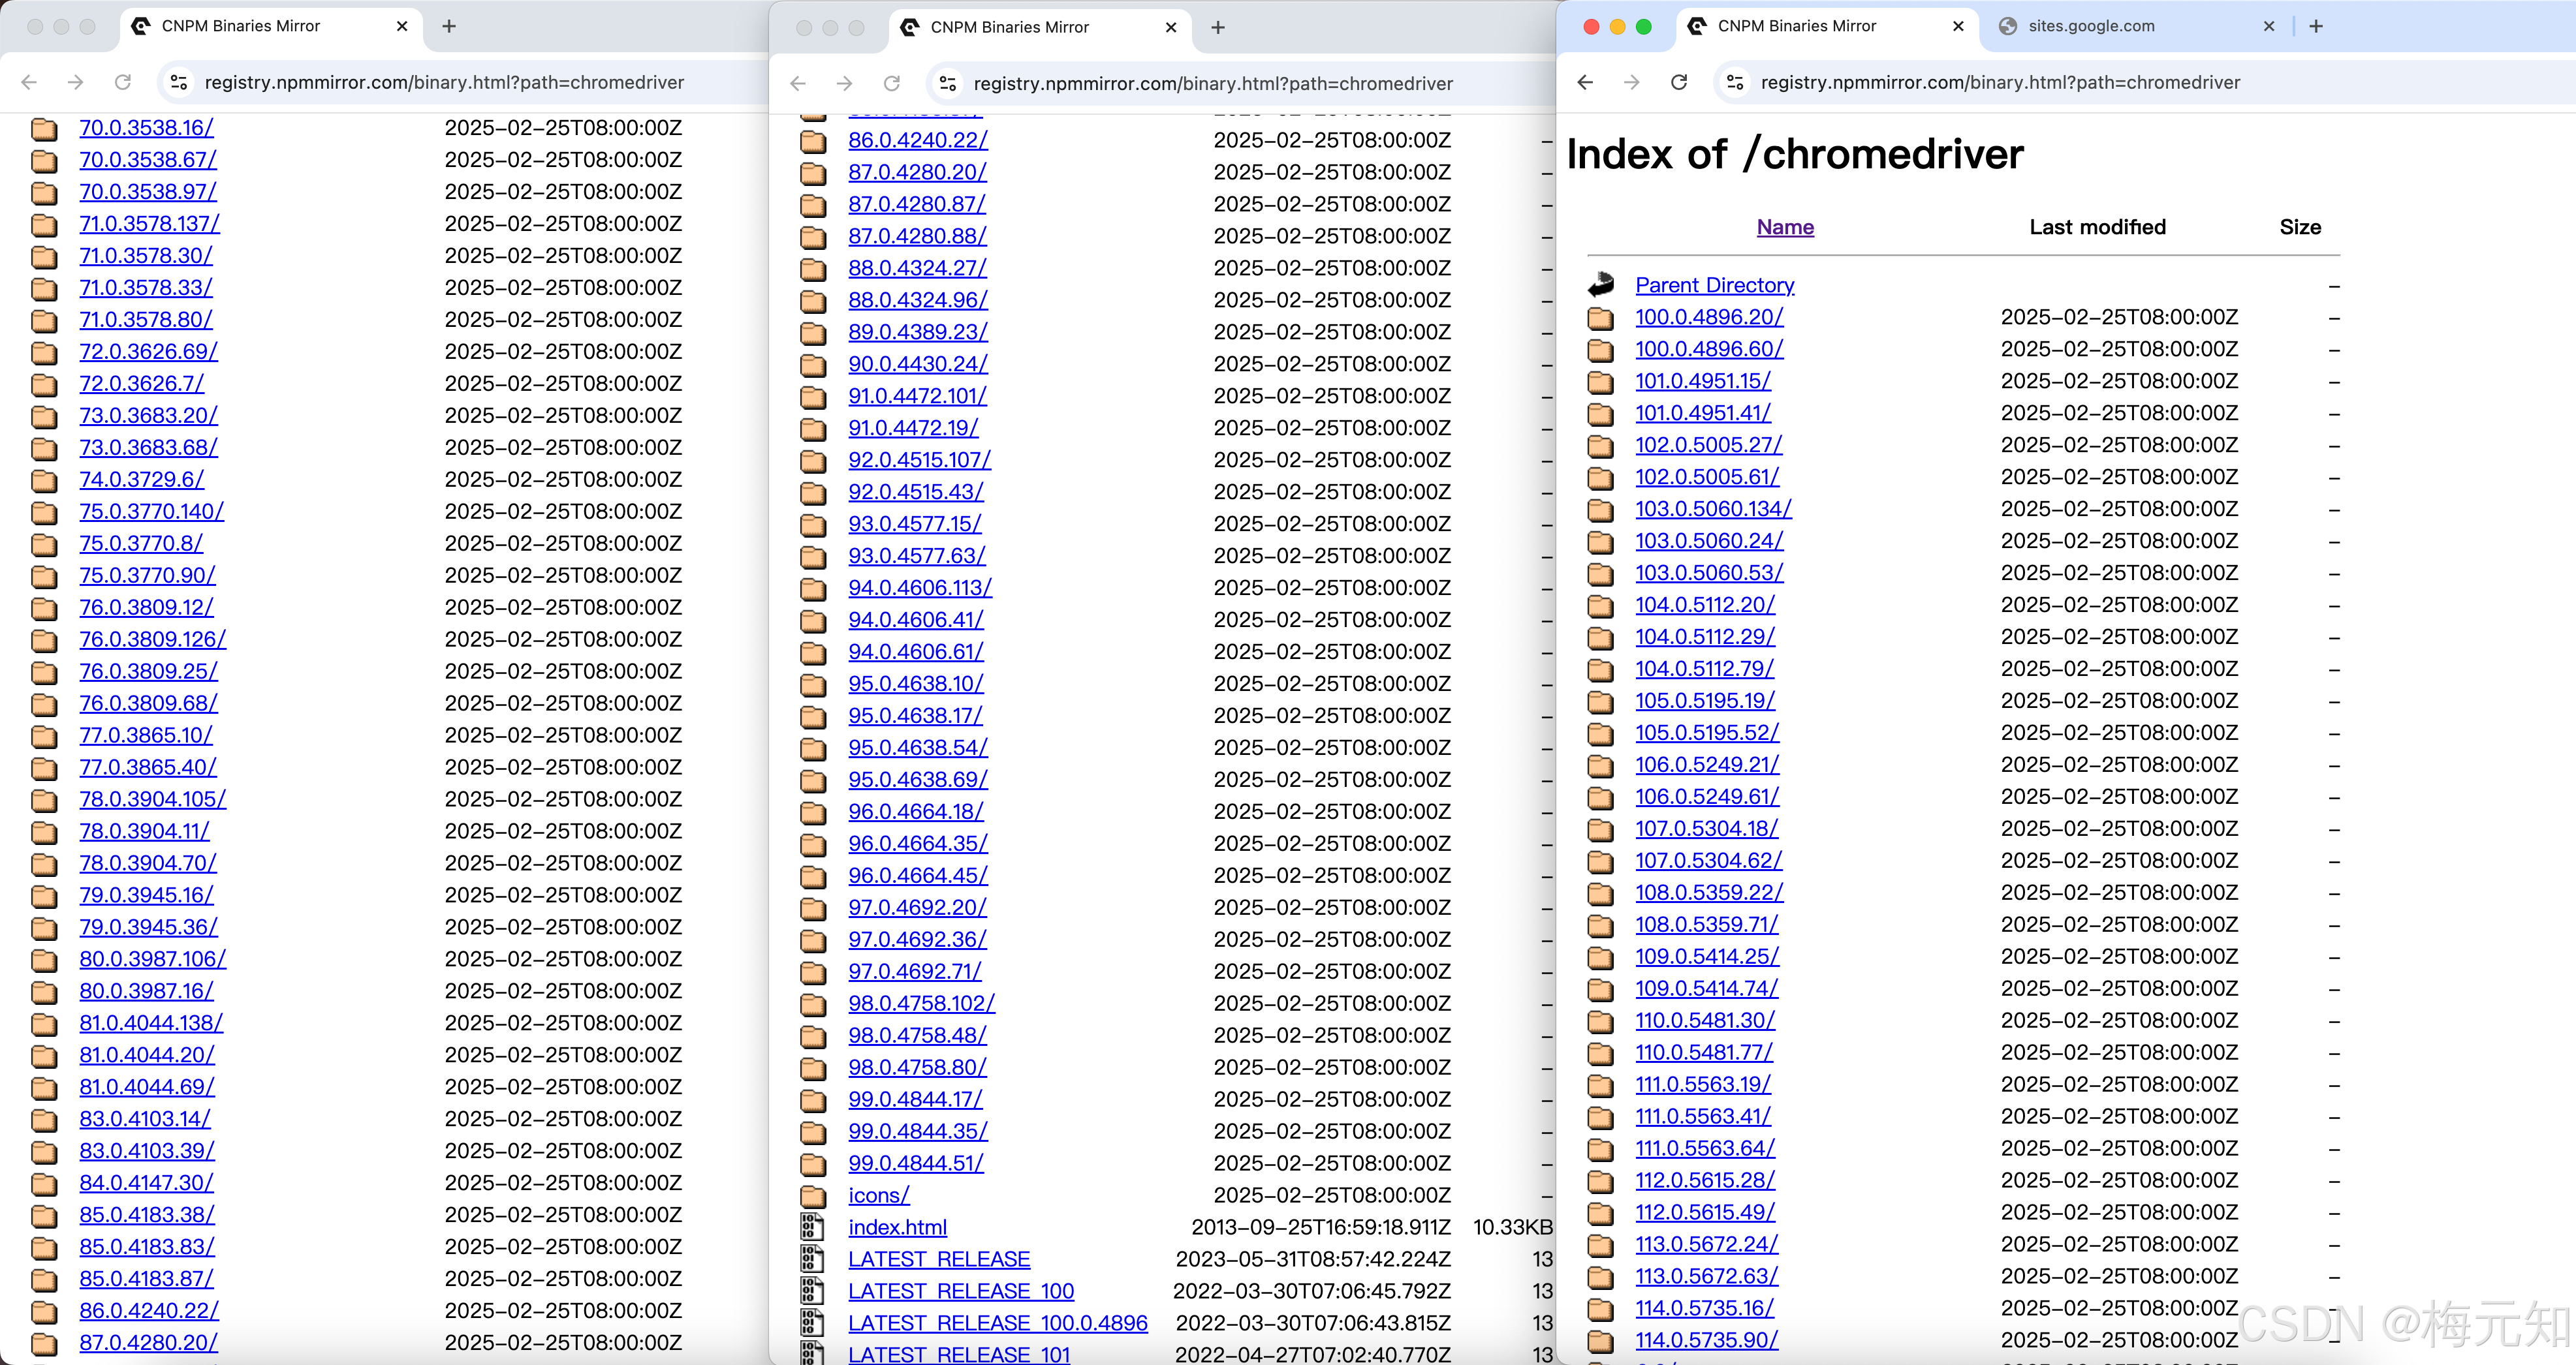The height and width of the screenshot is (1365, 2576).
Task: Click the folder icon beside 100.0.4896.20/
Action: click(x=1600, y=318)
